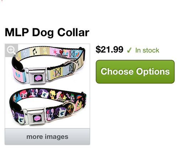Click the green In stock checkmark icon
Image resolution: width=177 pixels, height=151 pixels.
(129, 50)
